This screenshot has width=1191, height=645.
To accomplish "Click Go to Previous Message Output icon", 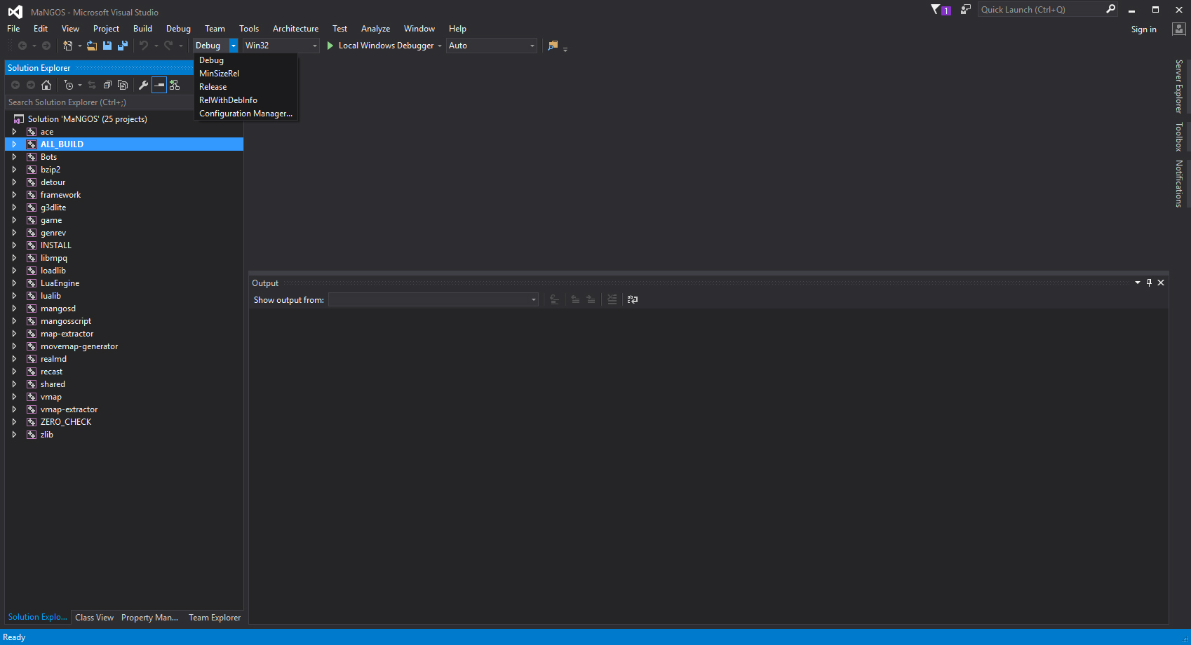I will coord(575,299).
